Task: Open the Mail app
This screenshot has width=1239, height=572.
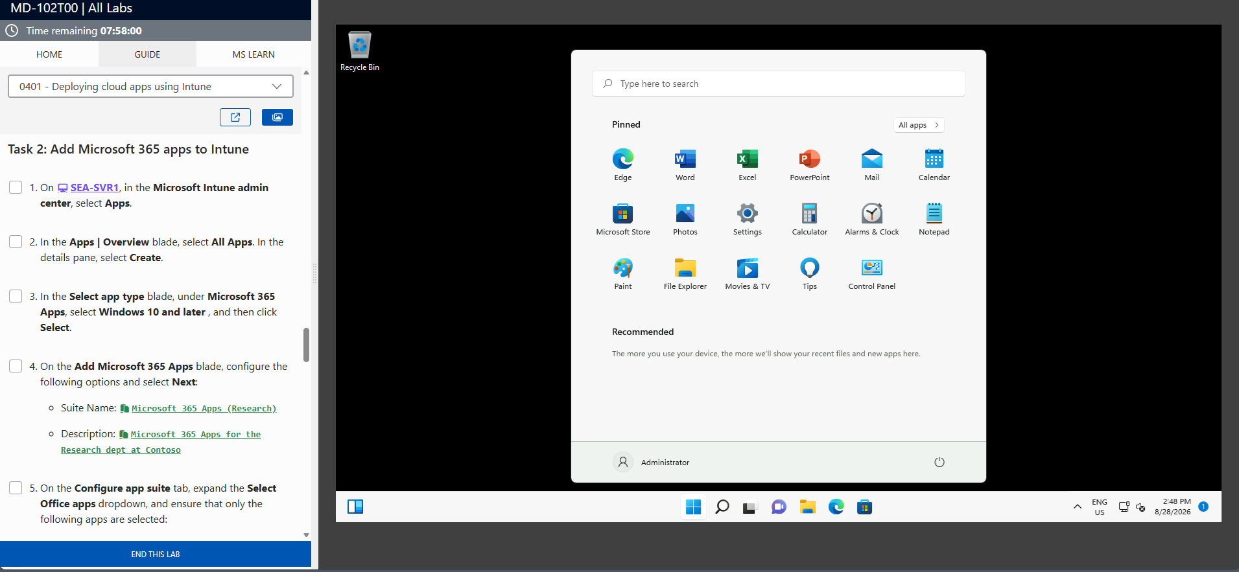Action: click(x=871, y=165)
